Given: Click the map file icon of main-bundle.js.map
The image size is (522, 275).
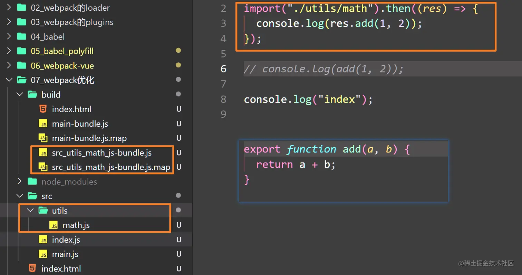Looking at the screenshot, I should click(x=43, y=138).
